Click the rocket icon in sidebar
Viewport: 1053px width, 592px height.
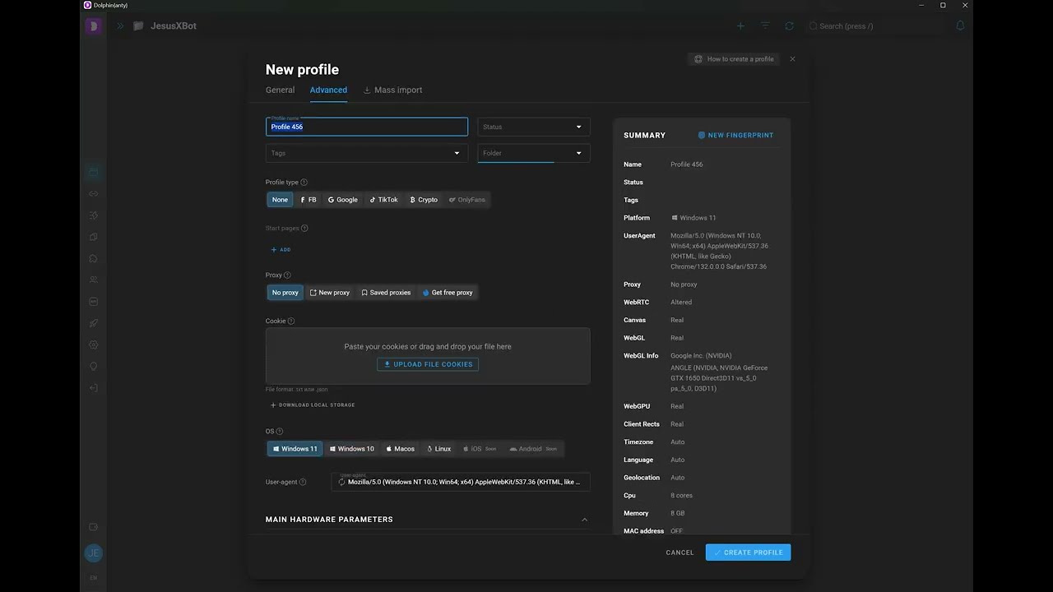[x=94, y=323]
